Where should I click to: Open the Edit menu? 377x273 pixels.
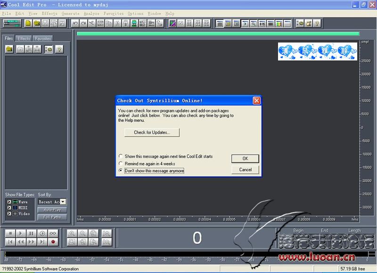20,14
